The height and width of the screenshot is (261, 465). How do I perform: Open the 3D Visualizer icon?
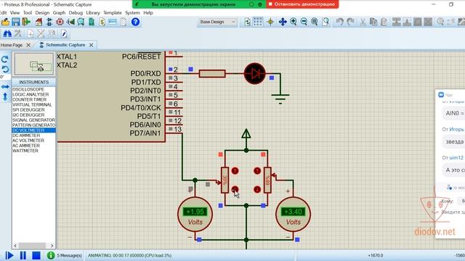click(x=70, y=22)
